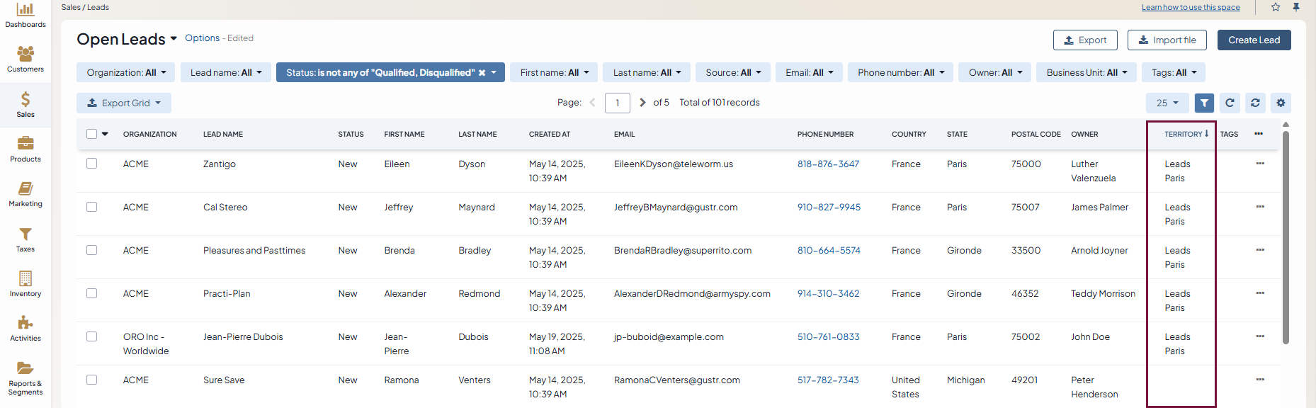Select the checkbox for Zantigo lead
This screenshot has width=1316, height=408.
(92, 164)
